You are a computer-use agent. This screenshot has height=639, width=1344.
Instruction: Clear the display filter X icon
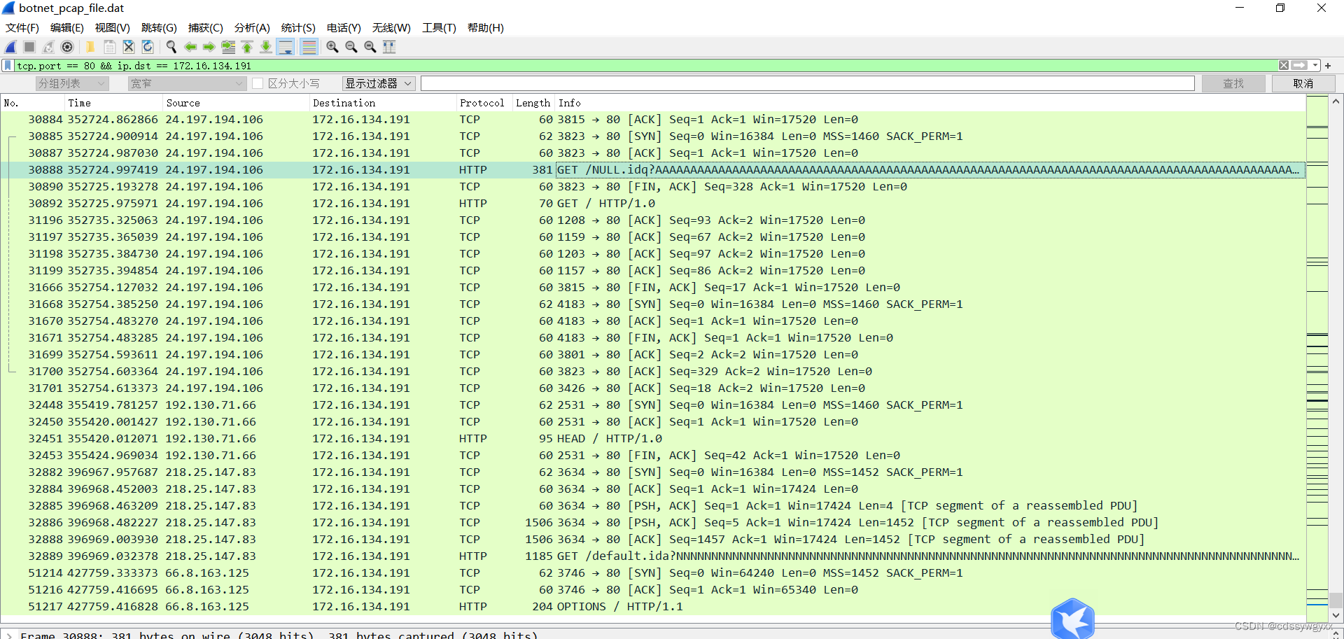click(x=1284, y=65)
